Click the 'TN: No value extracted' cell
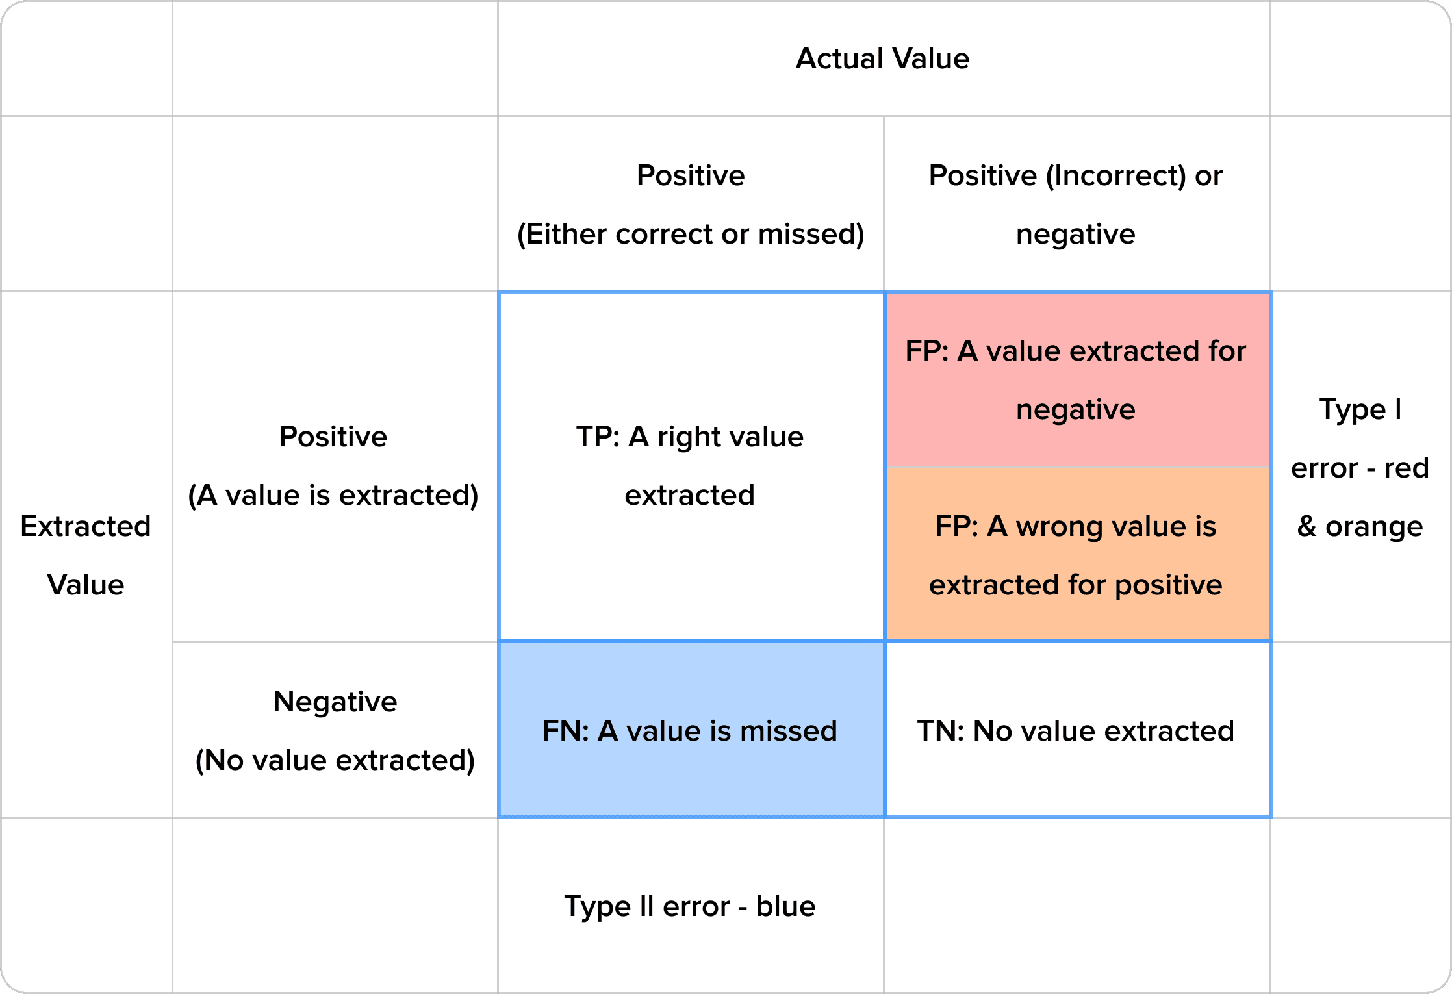 pyautogui.click(x=1076, y=730)
